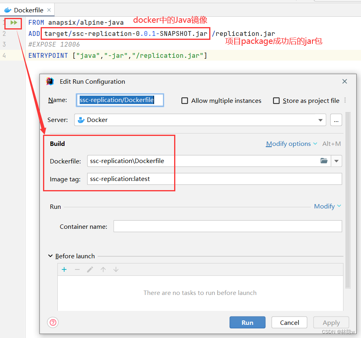
Task: Click the Run button in the dialog
Action: (247, 322)
